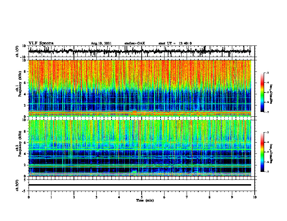The width and height of the screenshot is (287, 221).
Task: Click the '6' kHz tick on ch.2 frequency axis
Action: point(25,143)
